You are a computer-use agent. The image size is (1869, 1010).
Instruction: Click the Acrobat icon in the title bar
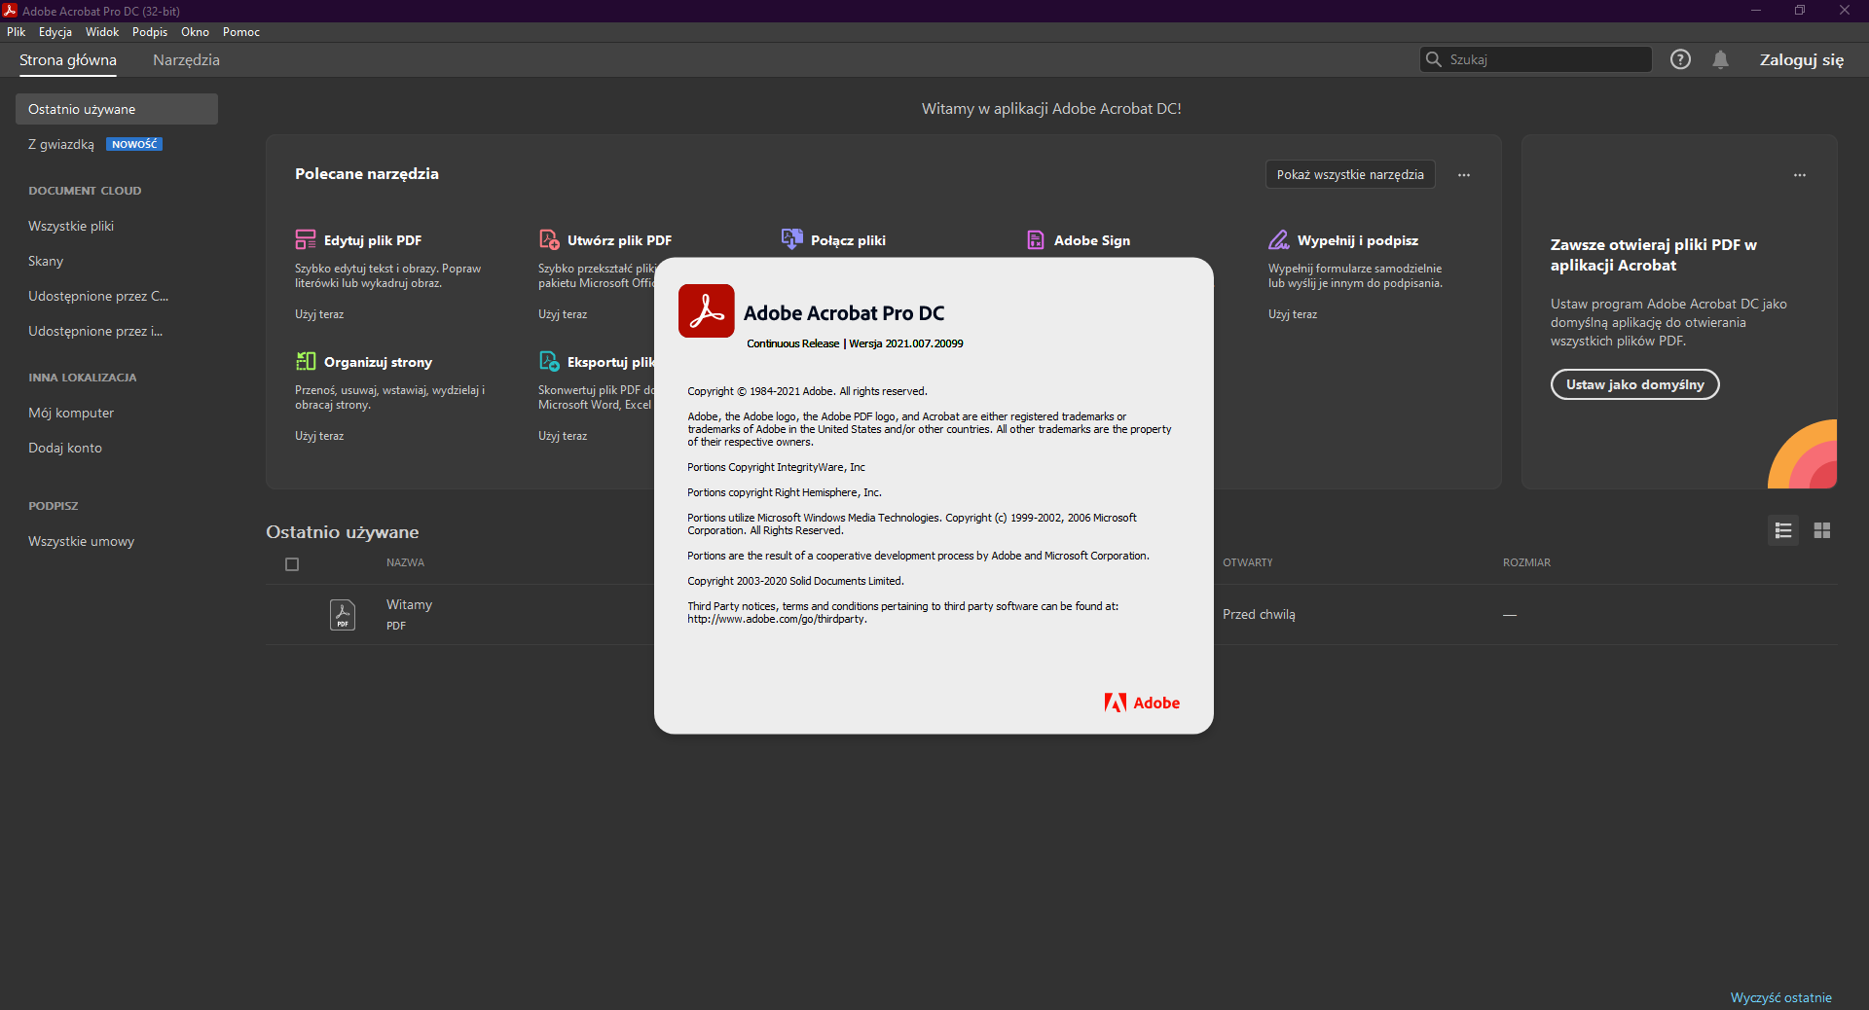pyautogui.click(x=10, y=11)
